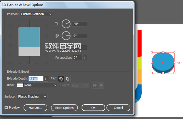Select the Bevel Extent In icon

(x=101, y=85)
